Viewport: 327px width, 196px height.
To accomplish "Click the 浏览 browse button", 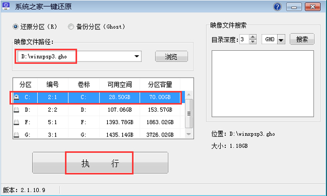I will coord(172,56).
